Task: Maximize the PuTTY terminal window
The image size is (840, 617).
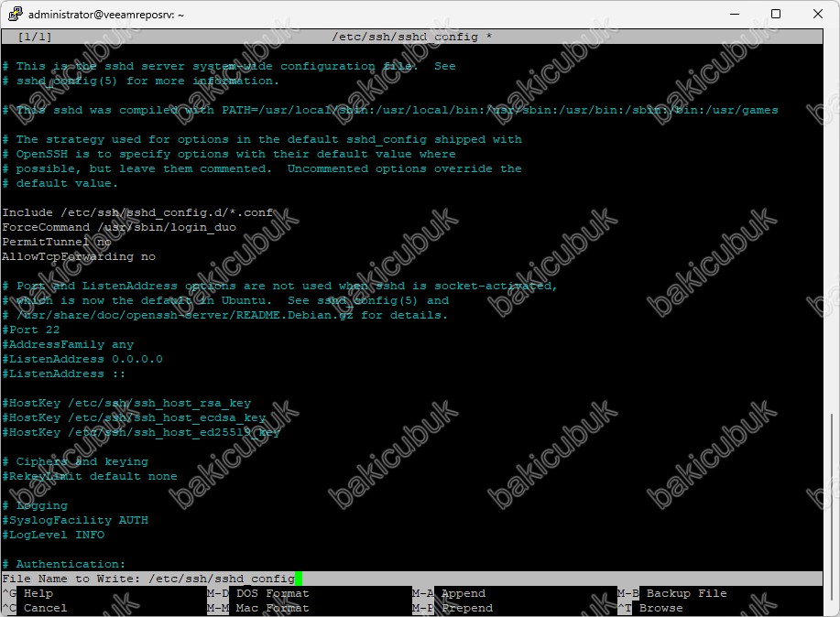Action: 776,15
